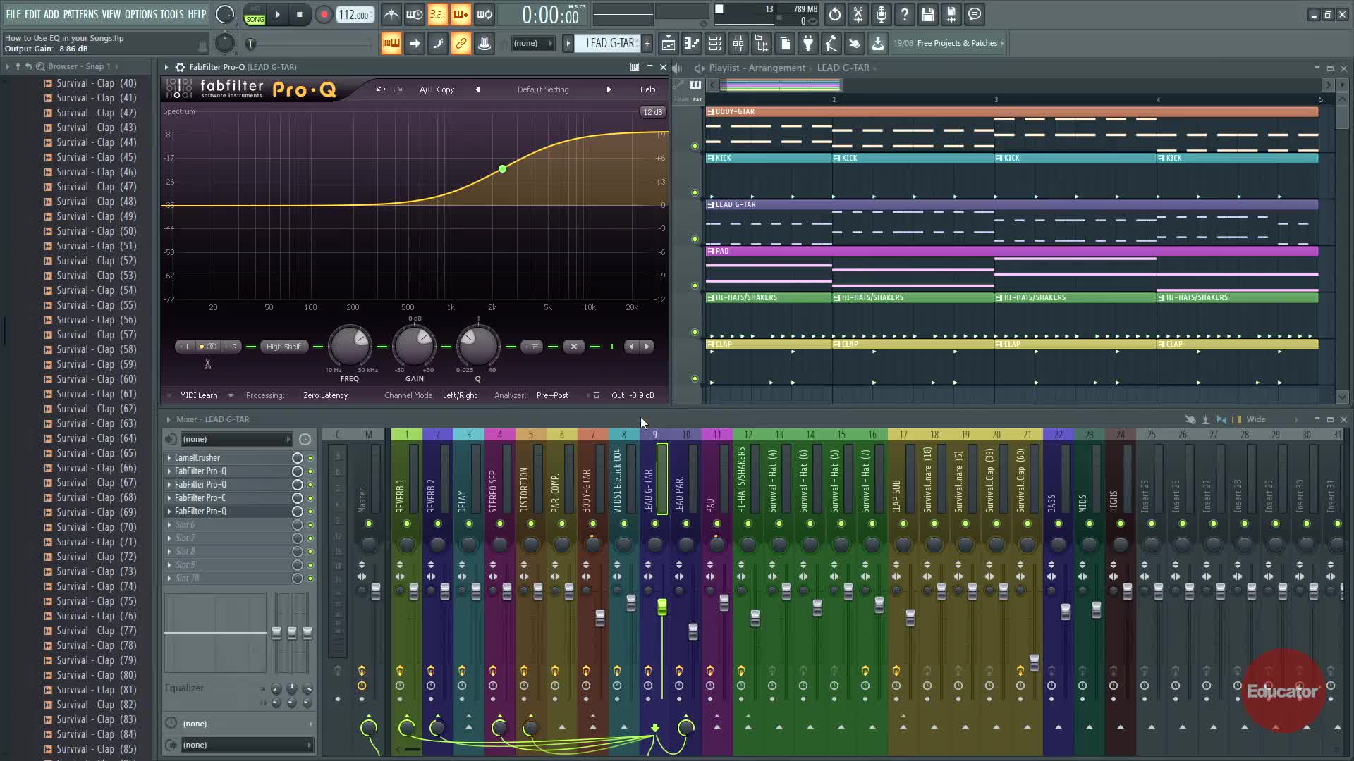Open the Playlist view icon
Screen dimensions: 1354x761
click(x=668, y=44)
